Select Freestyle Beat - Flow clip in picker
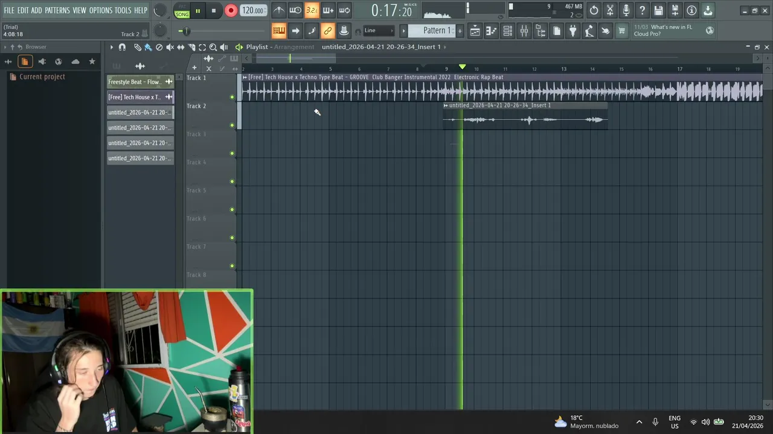Viewport: 773px width, 434px height. click(x=140, y=82)
